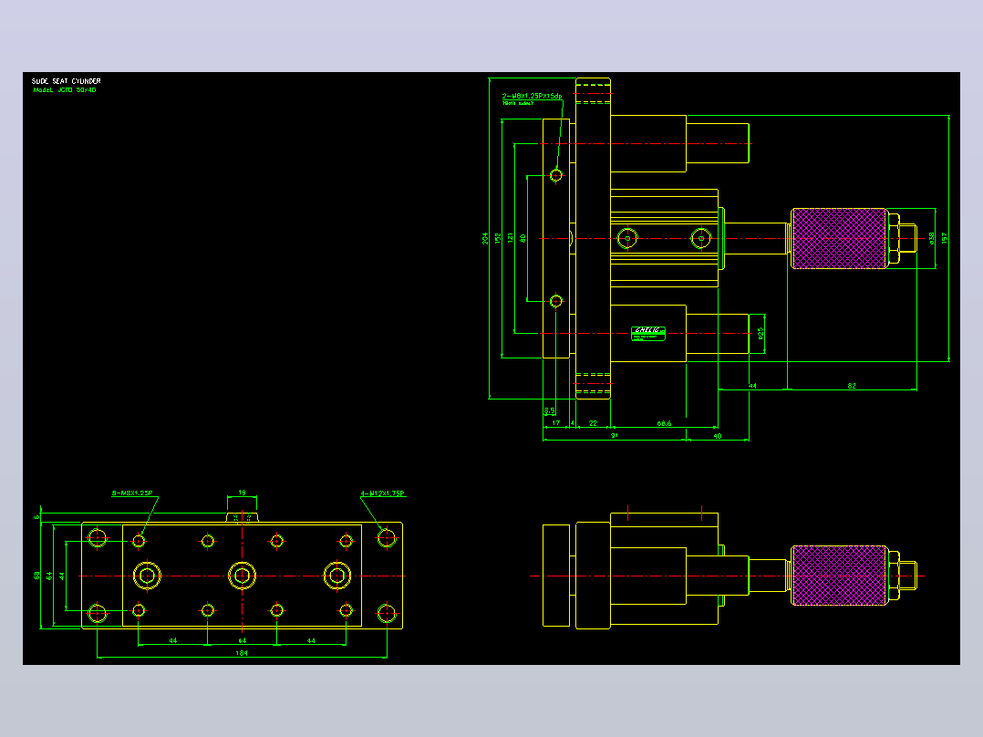Click the '40' stroke dimension
The image size is (983, 737).
(717, 436)
